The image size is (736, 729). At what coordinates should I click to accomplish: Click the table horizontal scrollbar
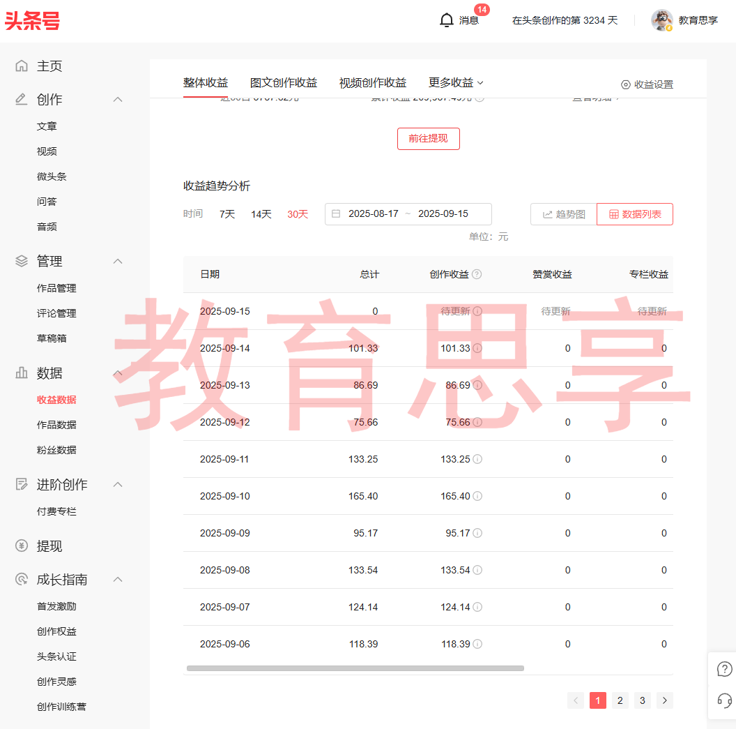[x=355, y=668]
